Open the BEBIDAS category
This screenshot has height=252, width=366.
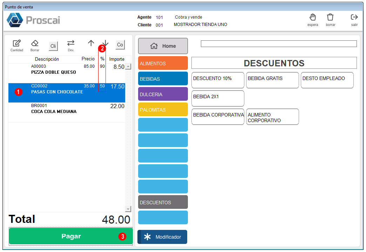163,79
